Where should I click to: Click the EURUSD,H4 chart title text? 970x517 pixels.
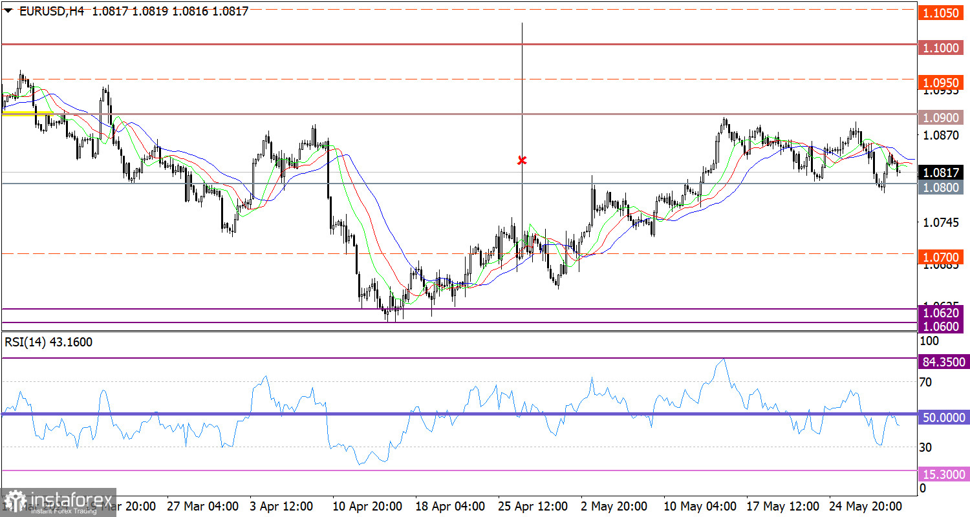click(x=52, y=11)
